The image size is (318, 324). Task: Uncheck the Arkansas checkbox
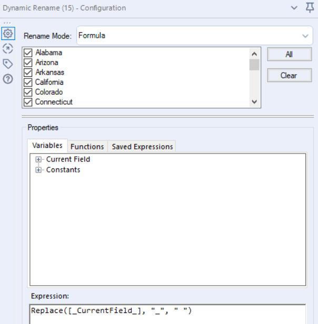[x=28, y=72]
